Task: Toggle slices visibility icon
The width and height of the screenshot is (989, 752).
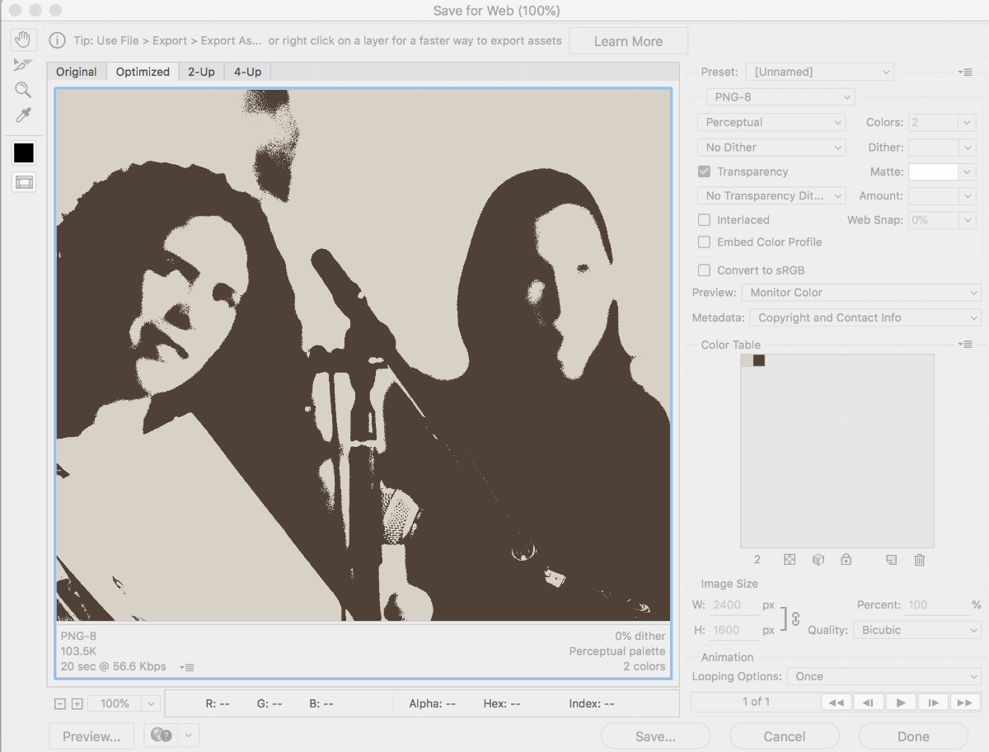Action: click(24, 182)
